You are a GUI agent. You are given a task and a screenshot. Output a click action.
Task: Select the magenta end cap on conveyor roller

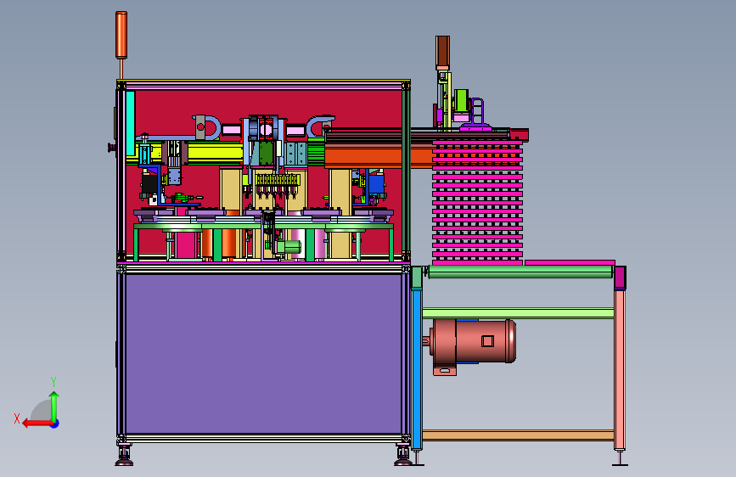[620, 278]
